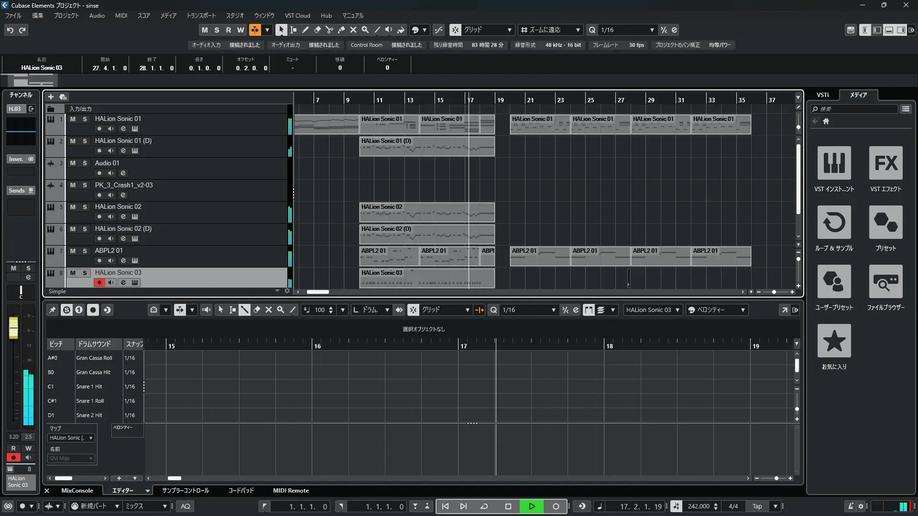Open the トランスポート menu
The width and height of the screenshot is (918, 516).
point(201,16)
